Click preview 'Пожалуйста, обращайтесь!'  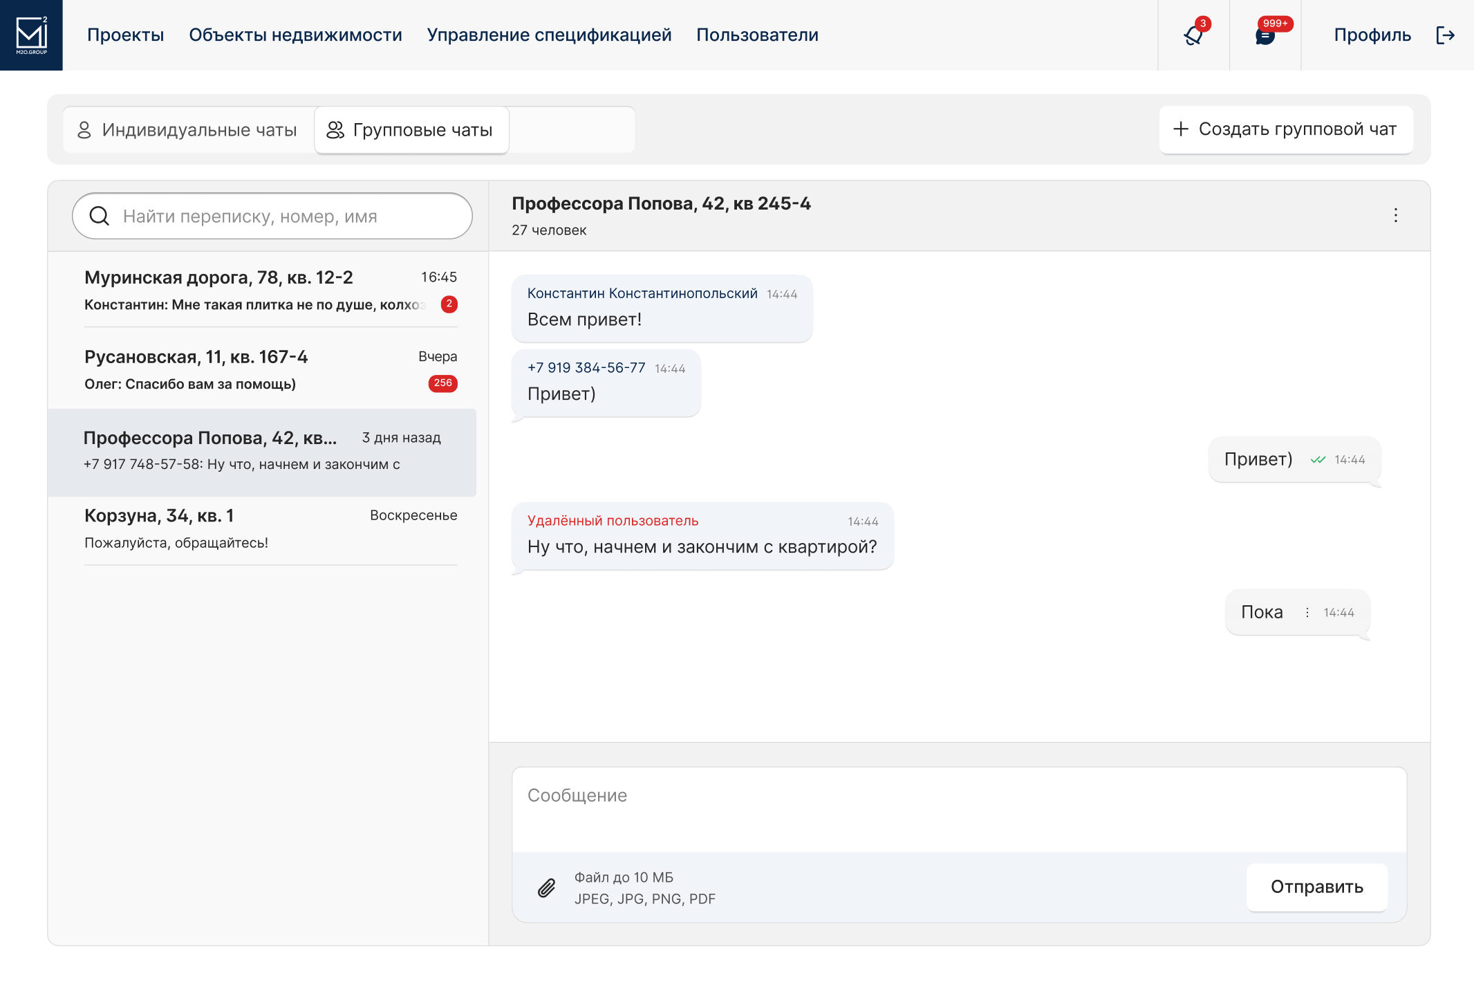click(176, 543)
